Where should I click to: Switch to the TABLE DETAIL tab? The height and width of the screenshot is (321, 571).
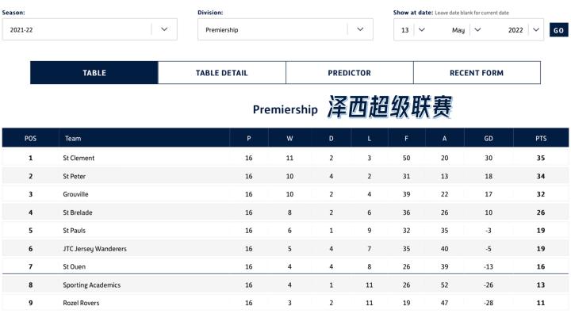pyautogui.click(x=222, y=73)
